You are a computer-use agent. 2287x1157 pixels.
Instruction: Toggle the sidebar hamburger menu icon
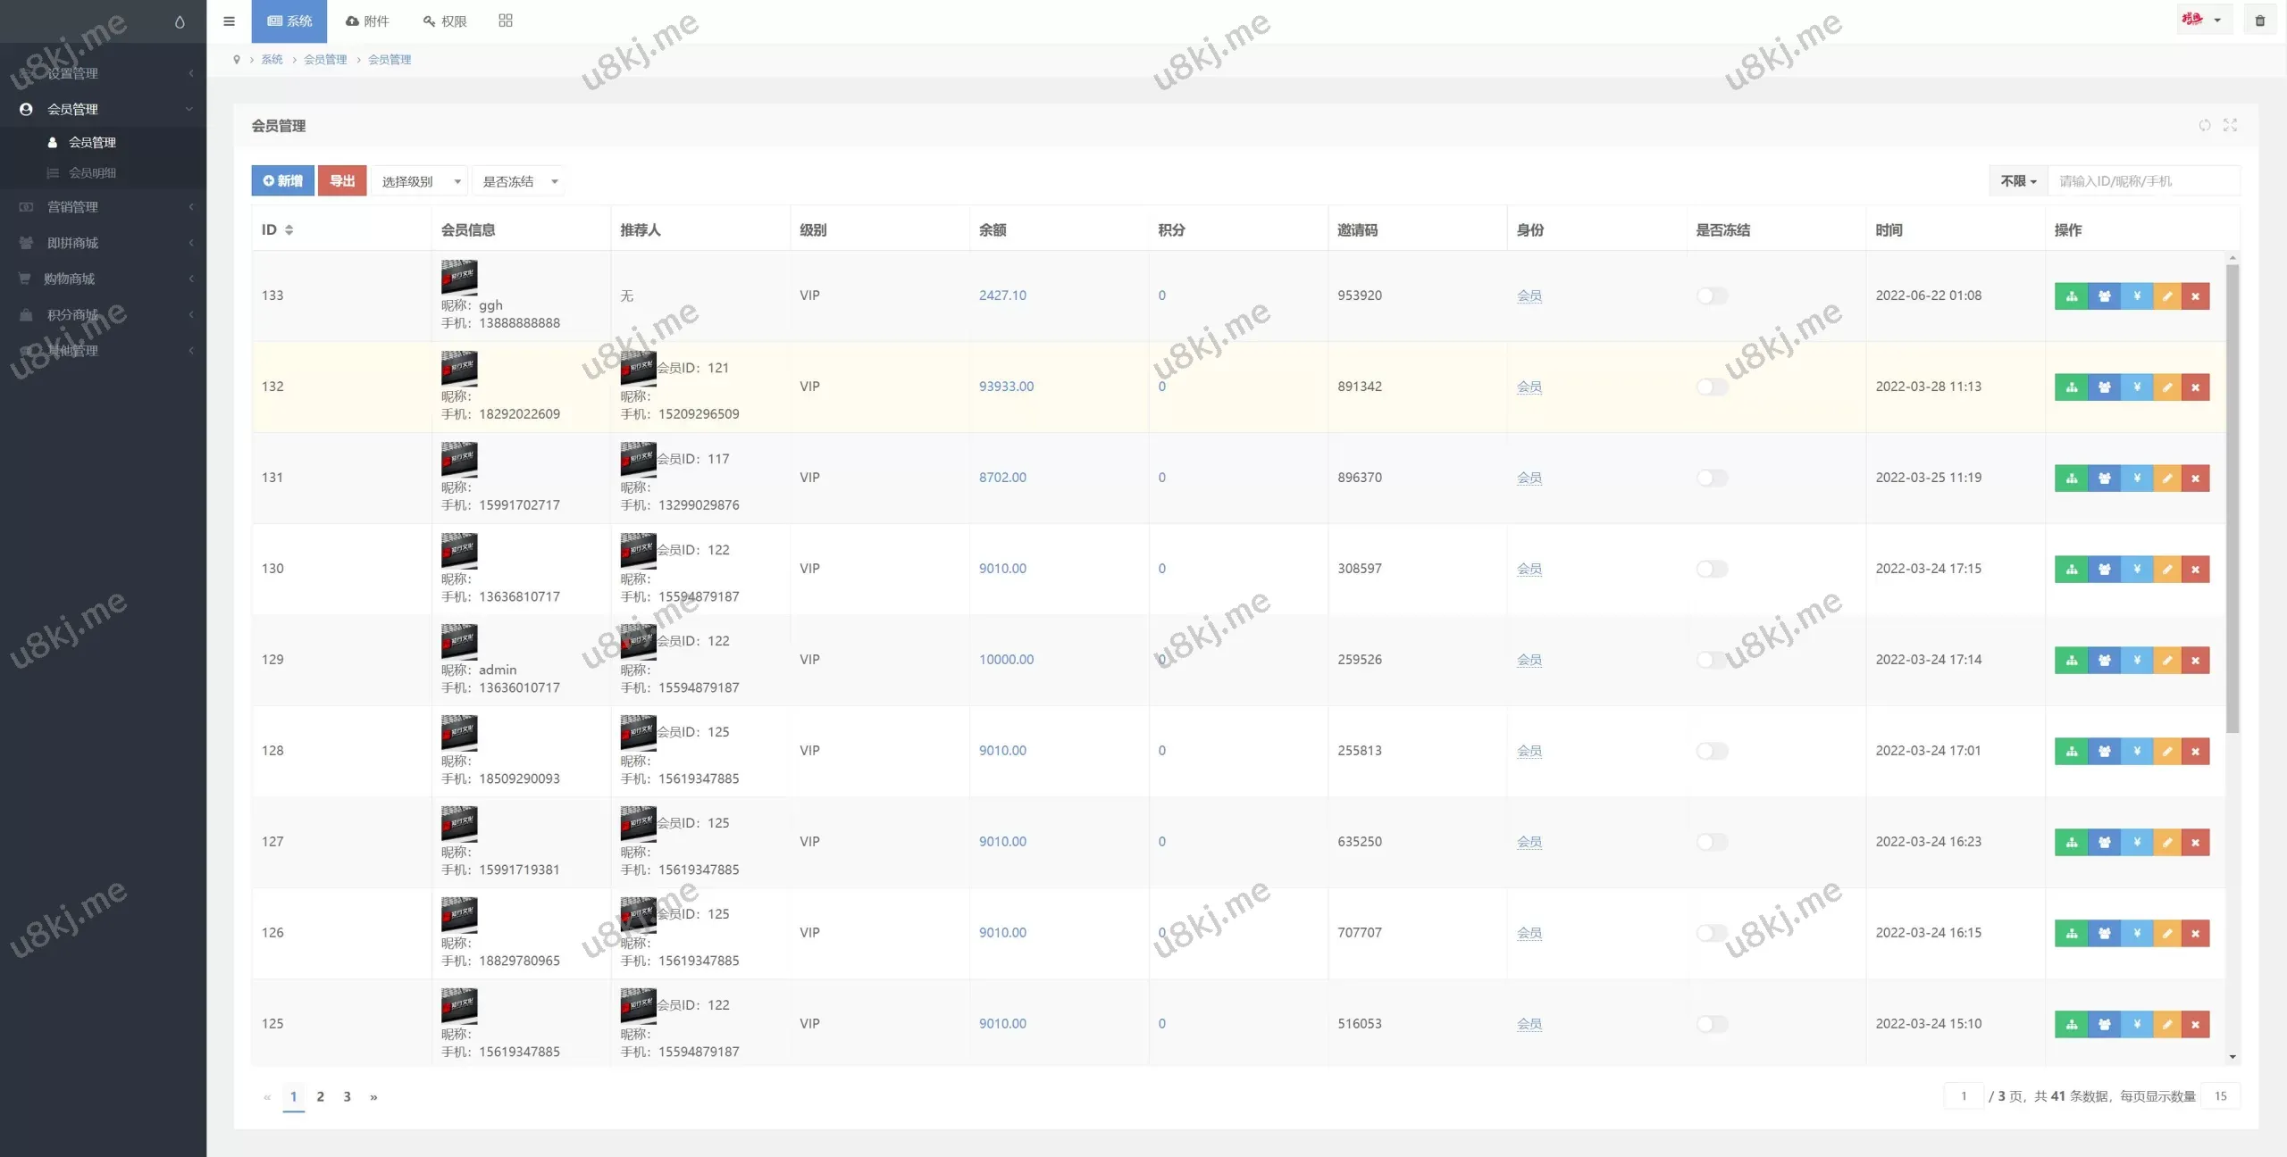pos(229,21)
